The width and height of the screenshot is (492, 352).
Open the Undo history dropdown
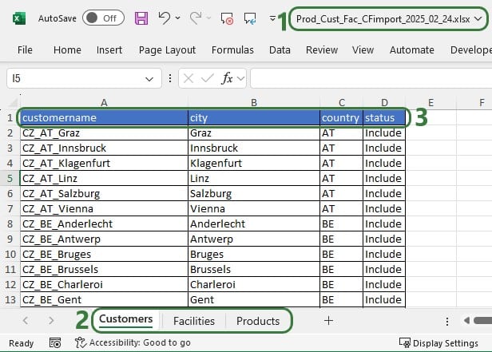tap(177, 18)
